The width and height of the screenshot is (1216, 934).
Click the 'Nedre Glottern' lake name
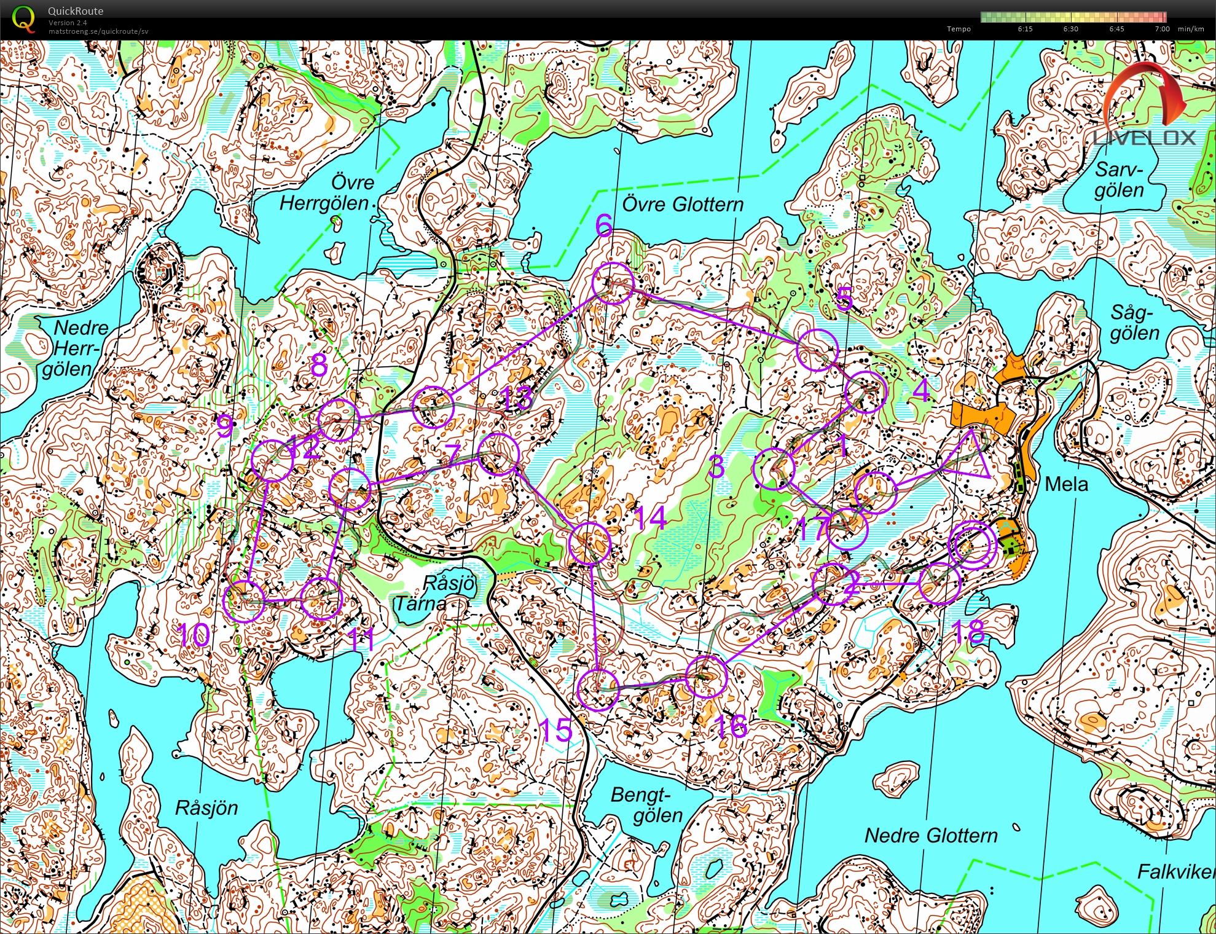point(931,836)
